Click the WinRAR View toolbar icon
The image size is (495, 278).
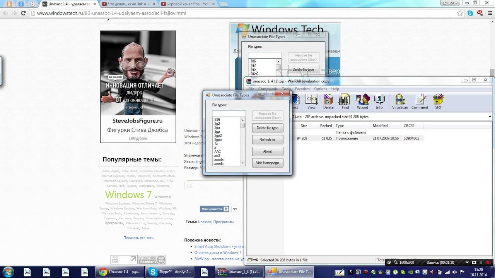click(311, 102)
